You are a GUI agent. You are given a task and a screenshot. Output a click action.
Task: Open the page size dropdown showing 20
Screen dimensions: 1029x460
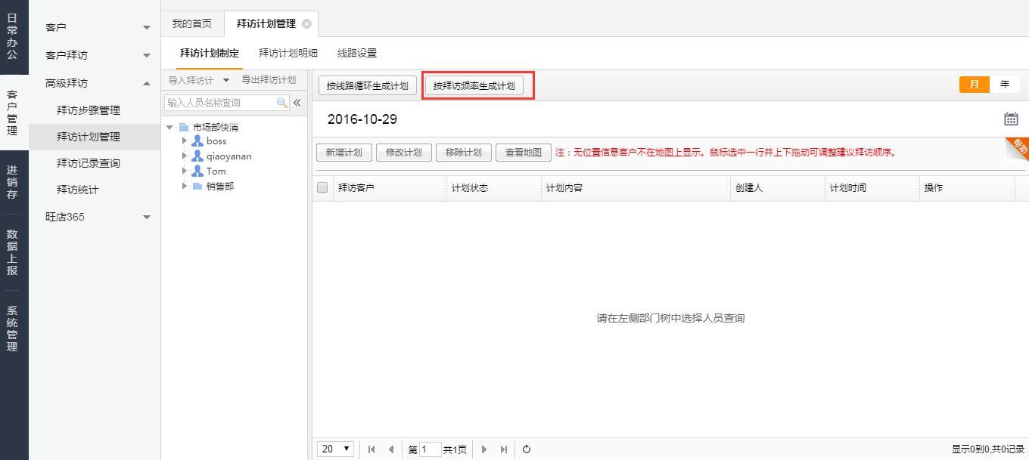click(336, 449)
